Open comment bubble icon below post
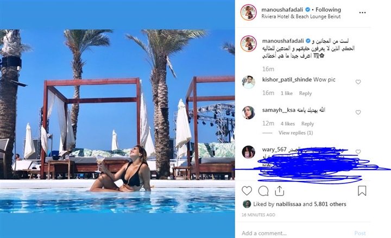This screenshot has width=391, height=238. pos(263,191)
